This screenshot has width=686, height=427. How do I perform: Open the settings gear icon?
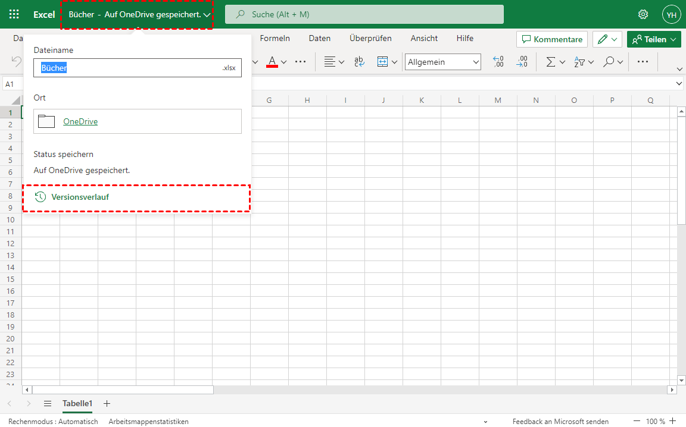643,14
